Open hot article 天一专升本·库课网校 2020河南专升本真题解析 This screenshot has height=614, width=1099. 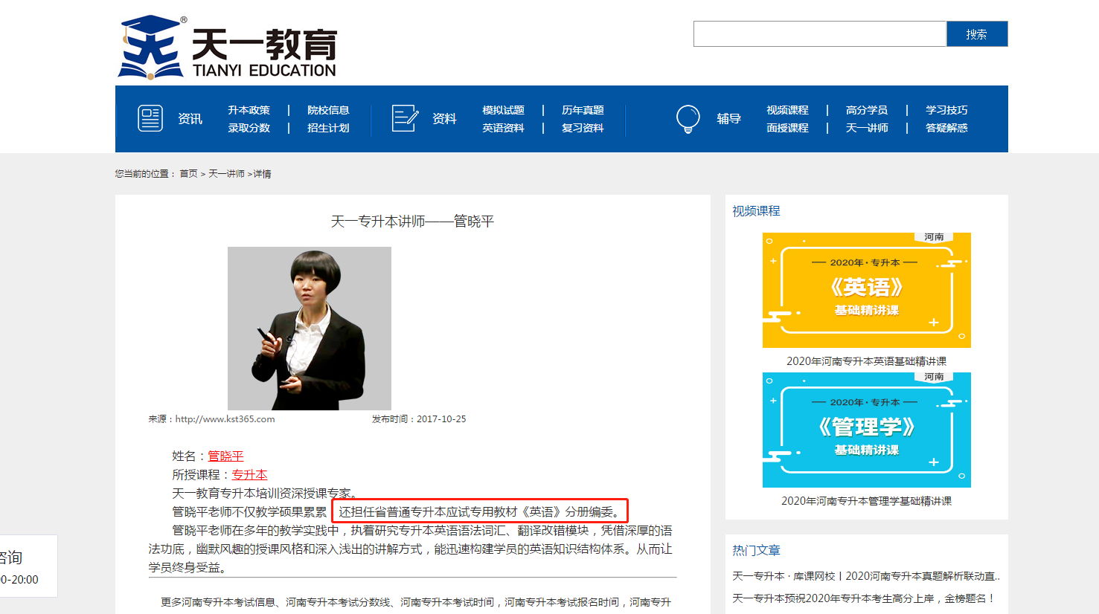pyautogui.click(x=866, y=576)
